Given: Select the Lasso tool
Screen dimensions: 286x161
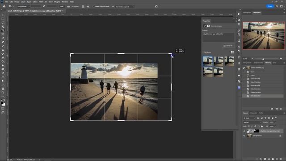Looking at the screenshot, I should click(x=3, y=23).
